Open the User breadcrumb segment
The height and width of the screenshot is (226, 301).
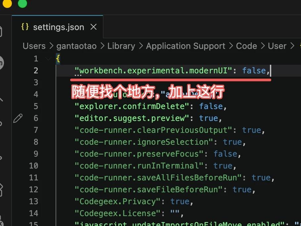[x=277, y=46]
